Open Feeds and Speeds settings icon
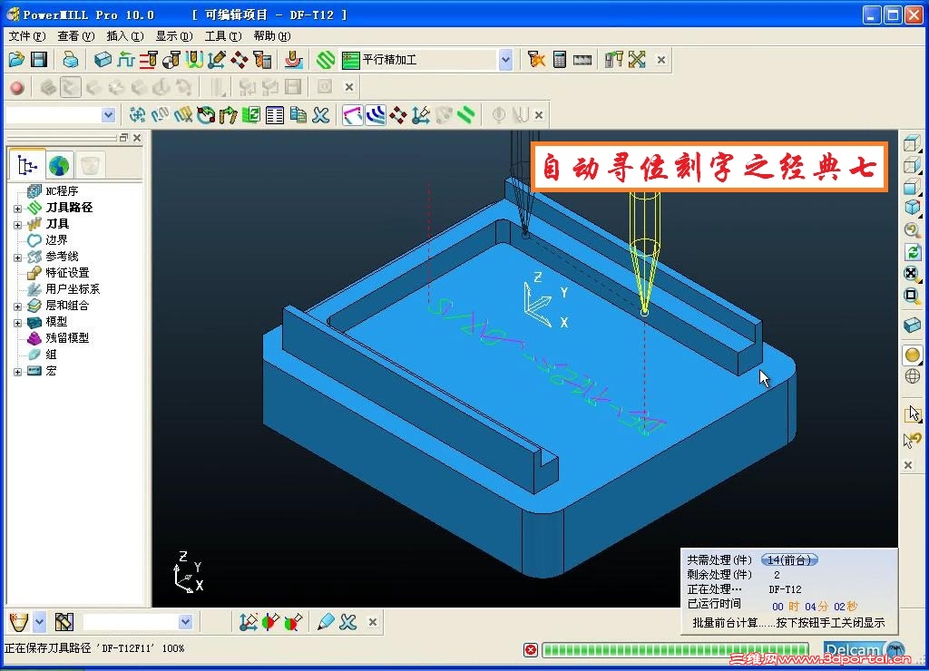This screenshot has height=671, width=929. point(125,59)
